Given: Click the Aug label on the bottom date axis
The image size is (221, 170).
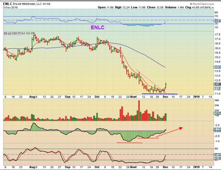Looking at the screenshot, I should click(32, 167).
